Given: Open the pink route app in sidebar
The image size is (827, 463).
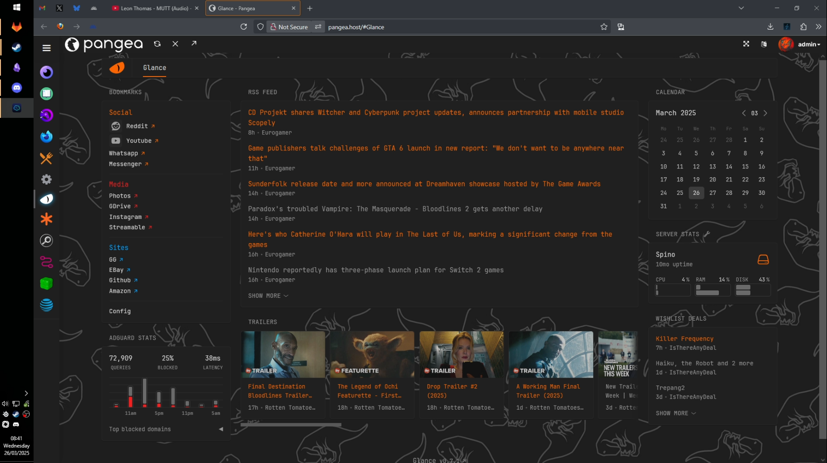Looking at the screenshot, I should tap(46, 262).
